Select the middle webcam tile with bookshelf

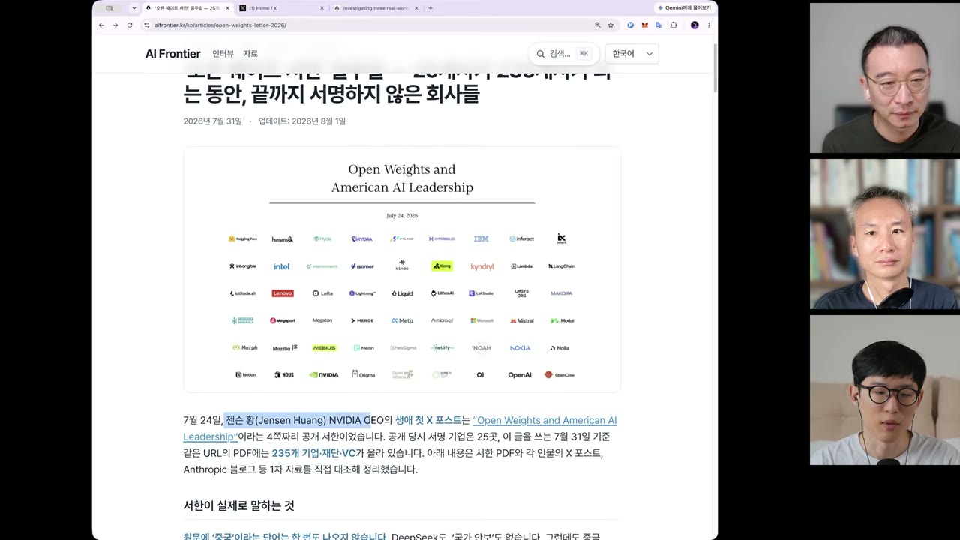[885, 234]
